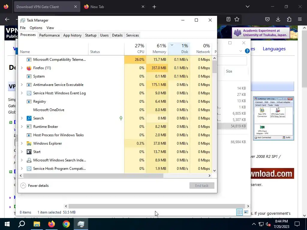This screenshot has width=307, height=230.
Task: Open File Explorer from the taskbar
Action: pos(37,224)
